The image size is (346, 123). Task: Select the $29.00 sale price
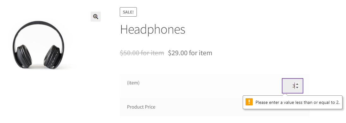pos(178,53)
